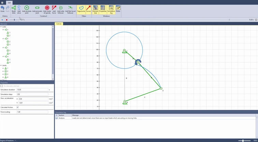Image resolution: width=258 pixels, height=142 pixels.
Task: Collapse the Links tree node
Action: click(1, 27)
